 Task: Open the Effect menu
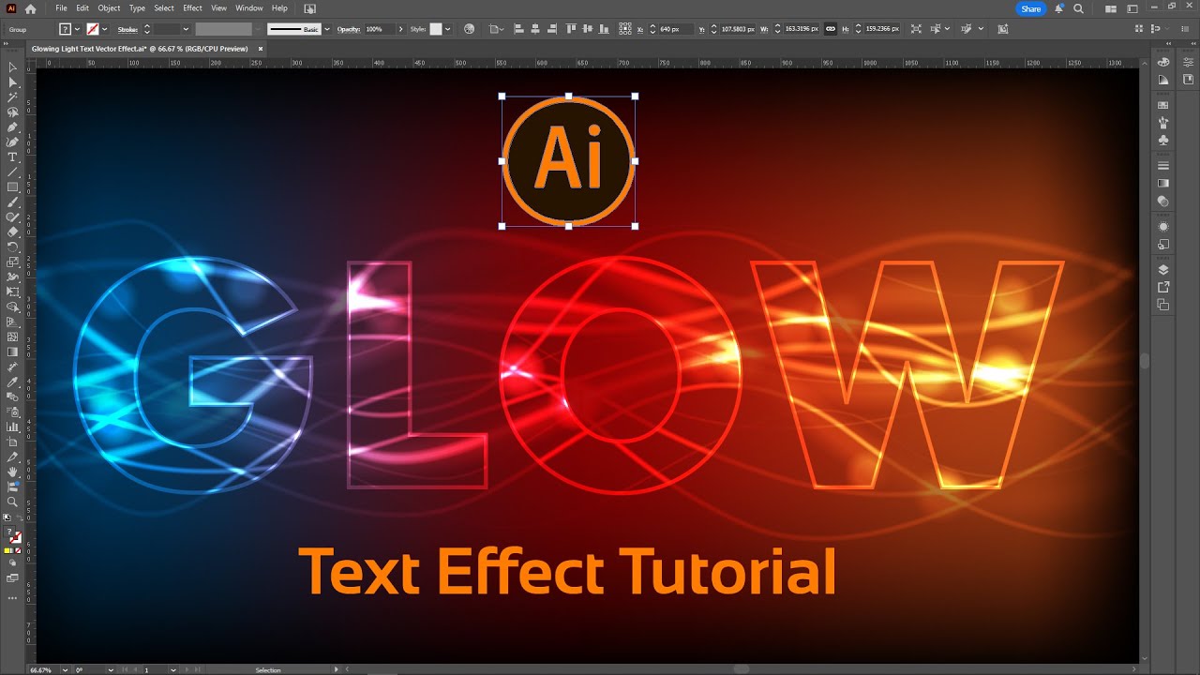(192, 8)
